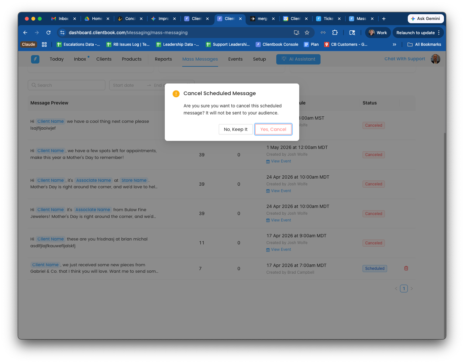Screen dimensions: 464x363
Task: Select the Mass Messages tab
Action: [x=200, y=59]
